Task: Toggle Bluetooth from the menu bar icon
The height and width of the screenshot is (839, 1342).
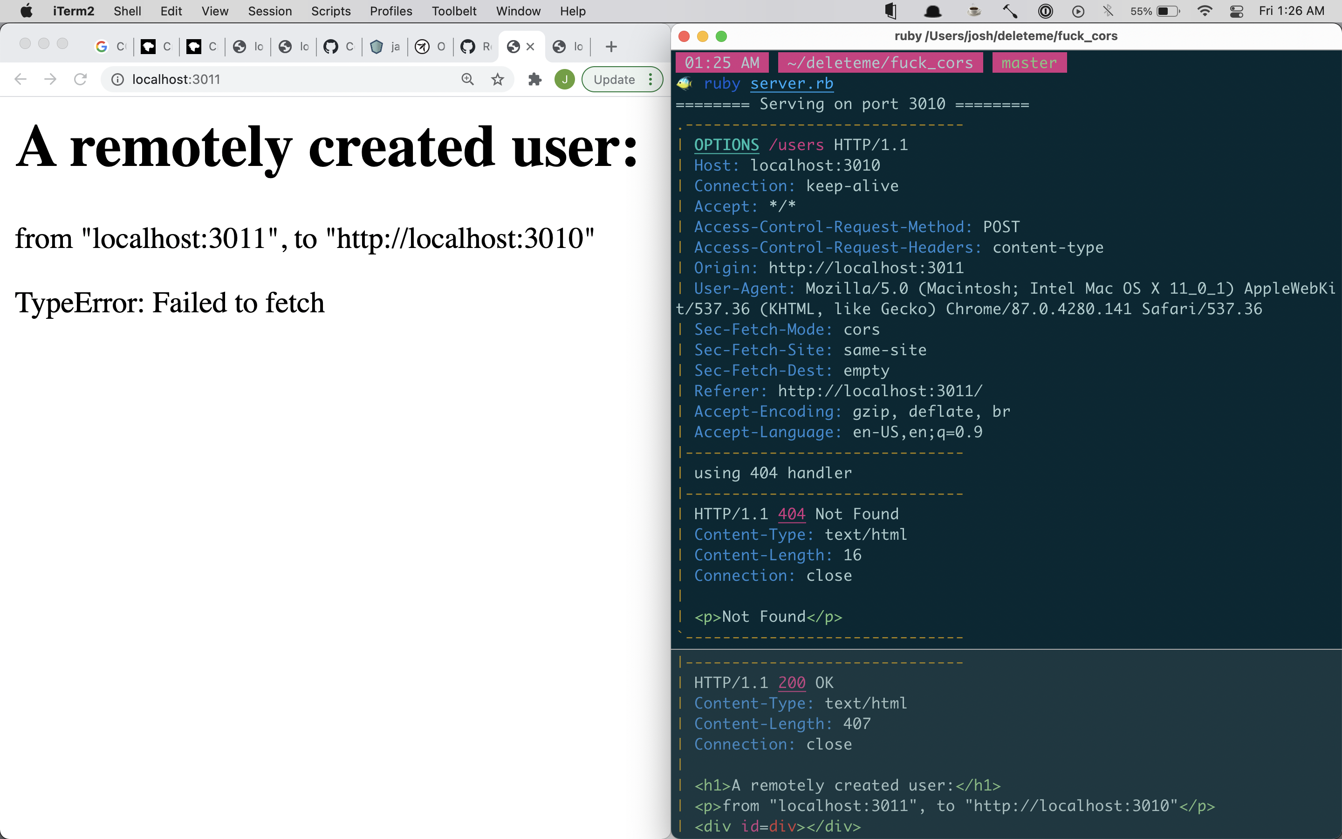Action: pyautogui.click(x=1108, y=11)
